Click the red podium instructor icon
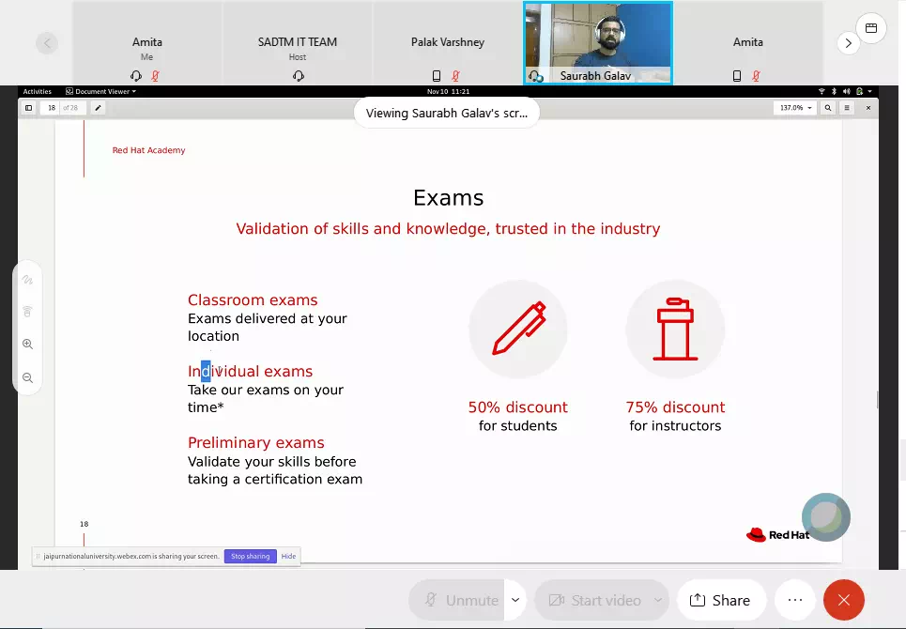The height and width of the screenshot is (629, 906). pos(675,329)
